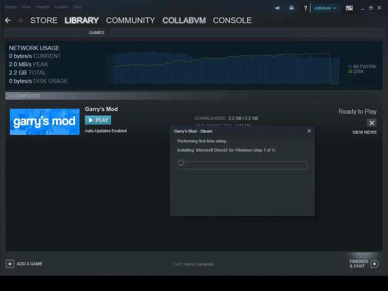Click the DirectX install progress bar
388x291 pixels.
pyautogui.click(x=242, y=165)
